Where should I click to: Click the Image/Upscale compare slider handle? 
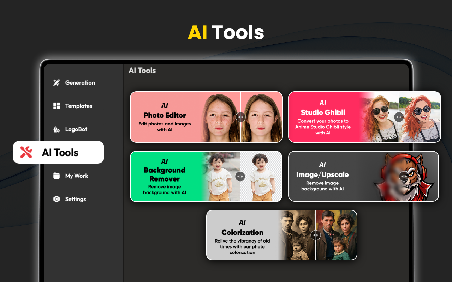pos(404,176)
